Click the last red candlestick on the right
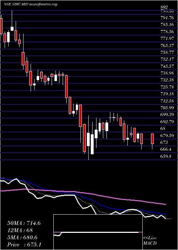 coord(152,139)
